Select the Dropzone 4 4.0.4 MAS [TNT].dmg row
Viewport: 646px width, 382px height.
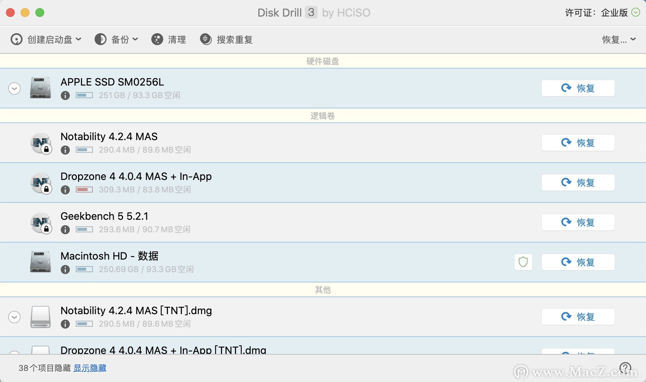click(323, 346)
